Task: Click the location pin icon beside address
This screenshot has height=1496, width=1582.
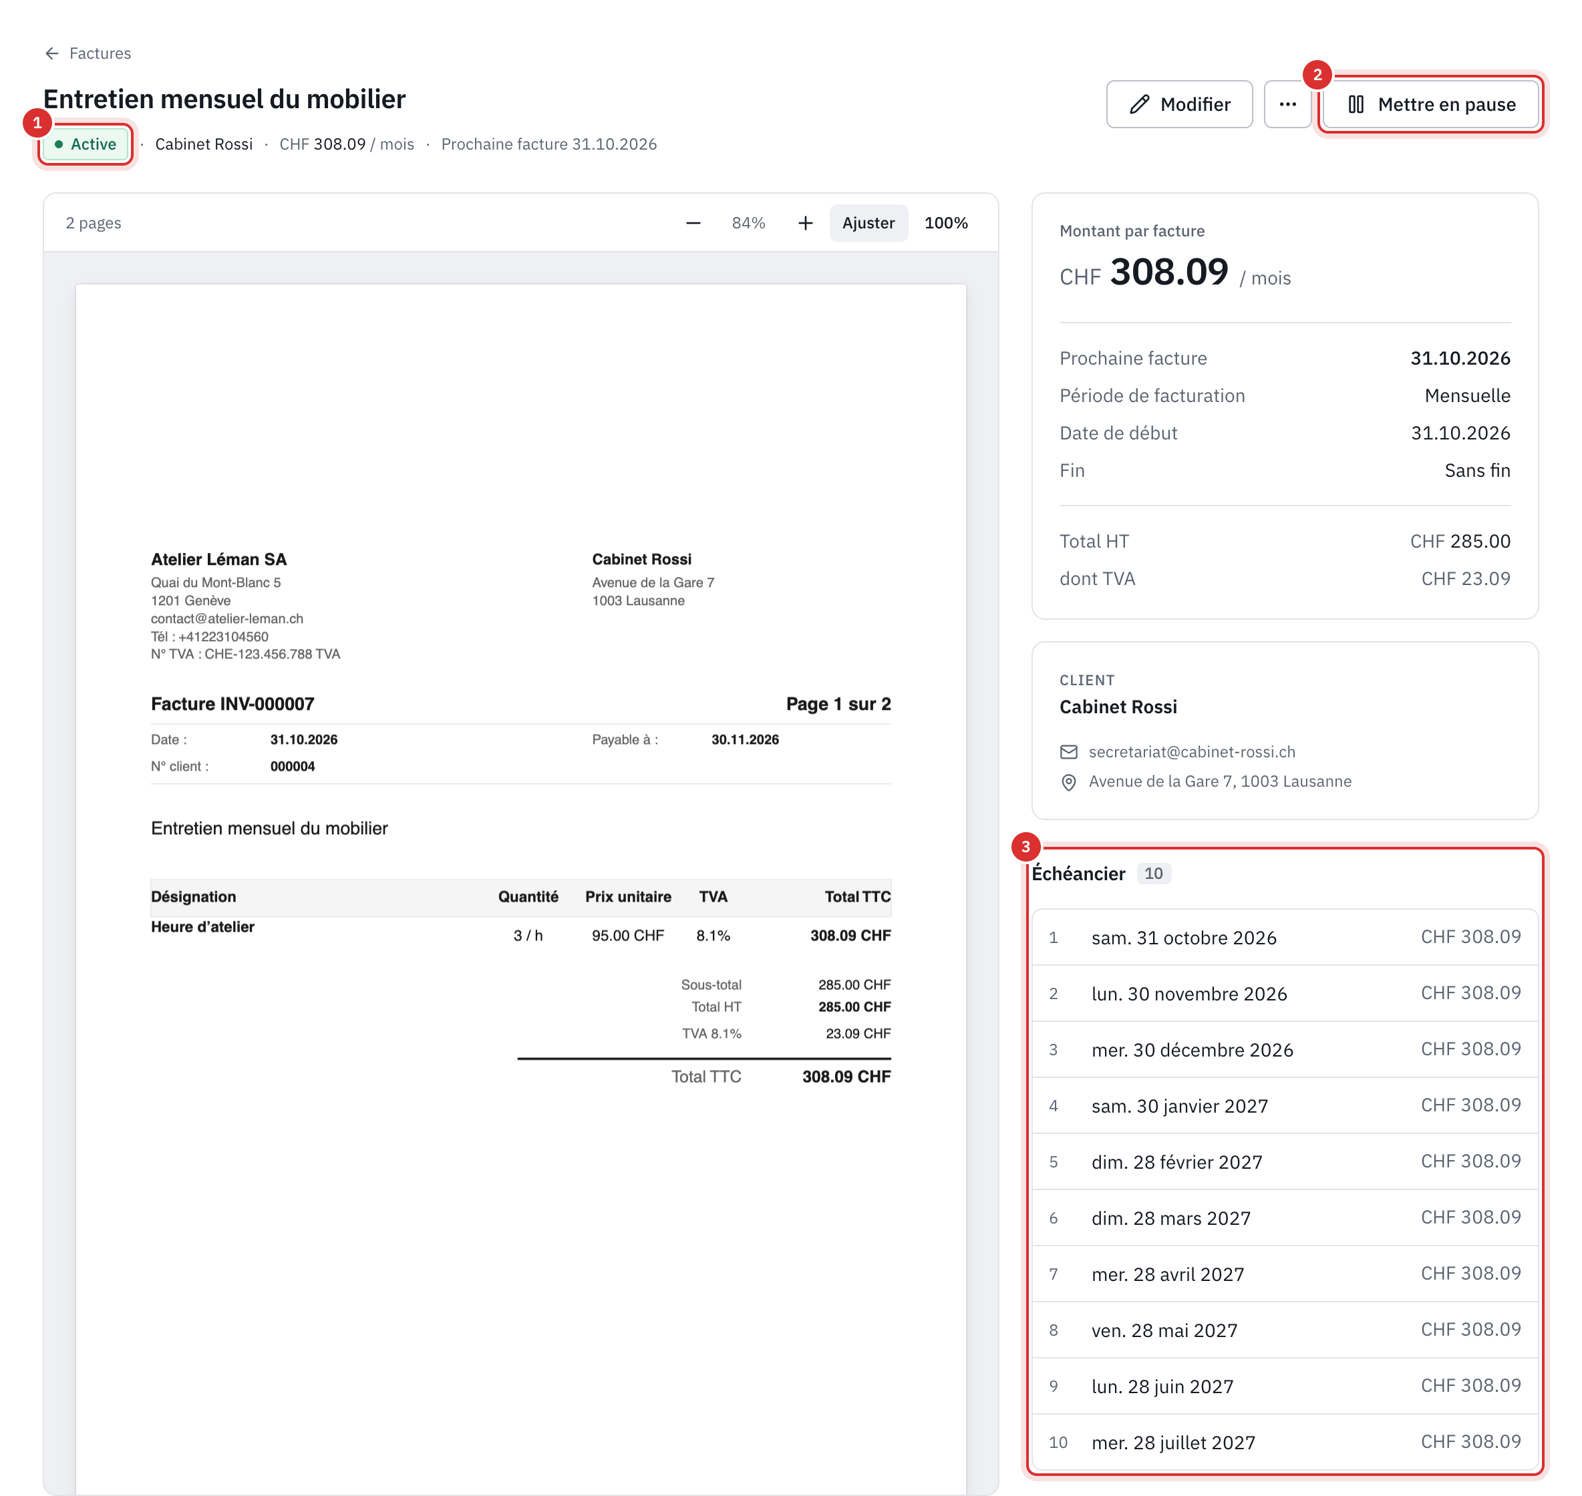Action: coord(1068,782)
